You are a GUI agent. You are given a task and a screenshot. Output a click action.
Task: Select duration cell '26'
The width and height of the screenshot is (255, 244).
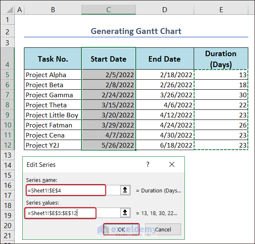(221, 125)
